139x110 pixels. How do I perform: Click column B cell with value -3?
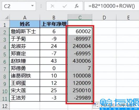pyautogui.click(x=54, y=98)
